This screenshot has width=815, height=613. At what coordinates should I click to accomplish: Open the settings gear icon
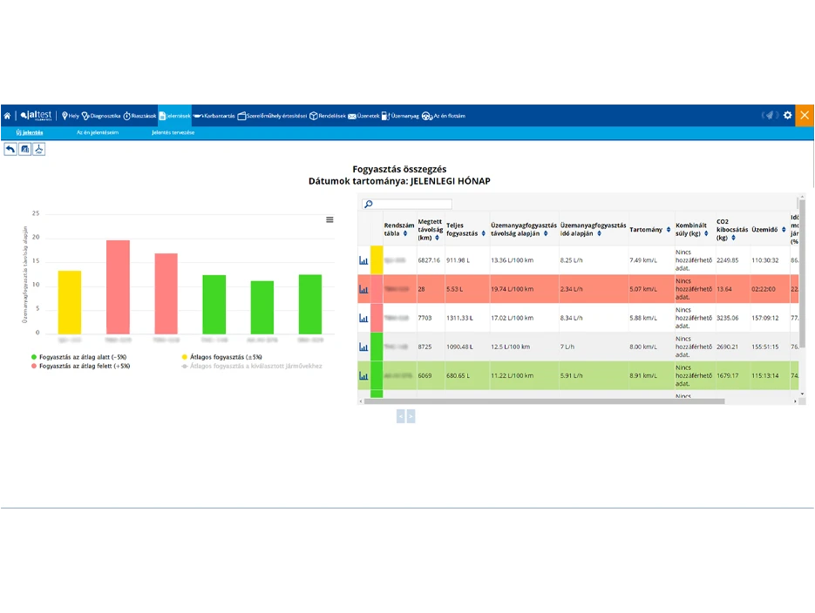pos(787,116)
